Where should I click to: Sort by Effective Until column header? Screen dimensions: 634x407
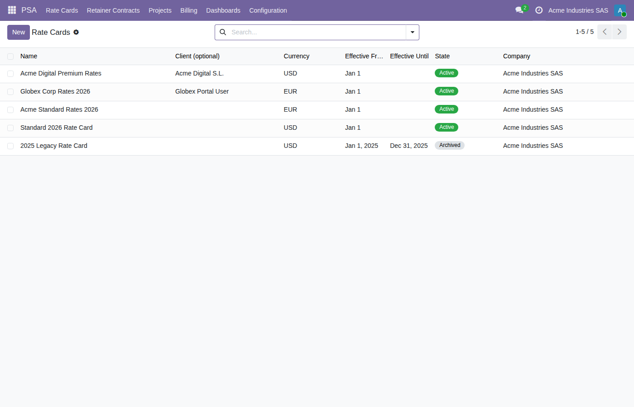409,56
